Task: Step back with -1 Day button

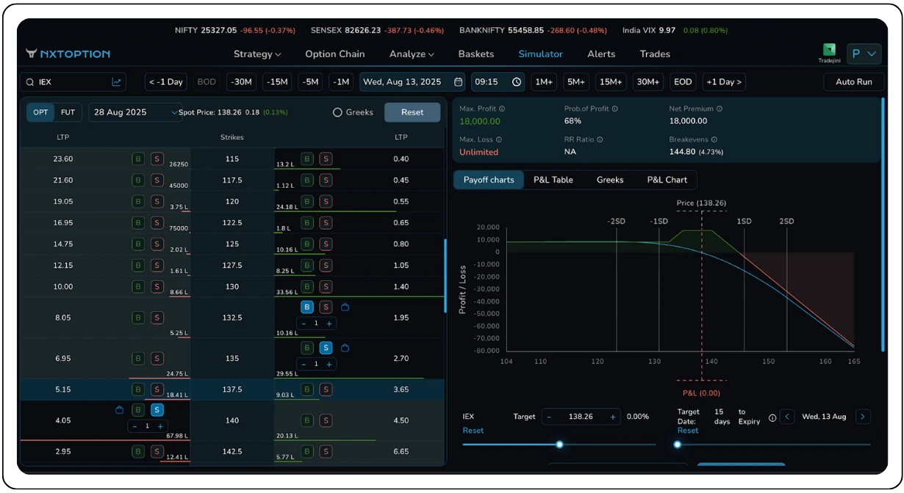Action: point(166,82)
